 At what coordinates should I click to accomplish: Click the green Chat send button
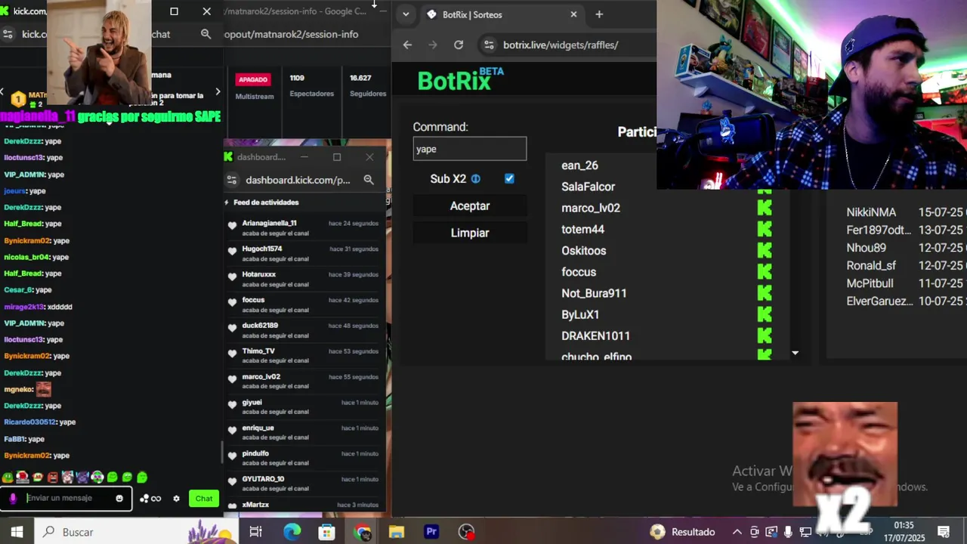point(204,499)
